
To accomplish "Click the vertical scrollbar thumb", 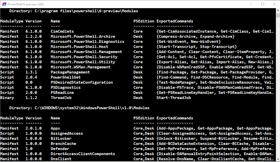I will (278, 15).
